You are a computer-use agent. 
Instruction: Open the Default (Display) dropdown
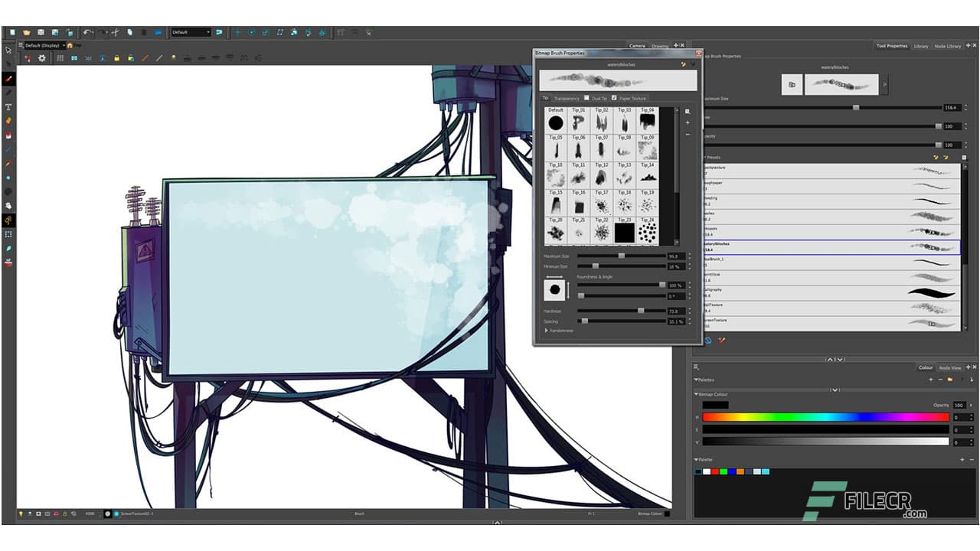coord(44,45)
